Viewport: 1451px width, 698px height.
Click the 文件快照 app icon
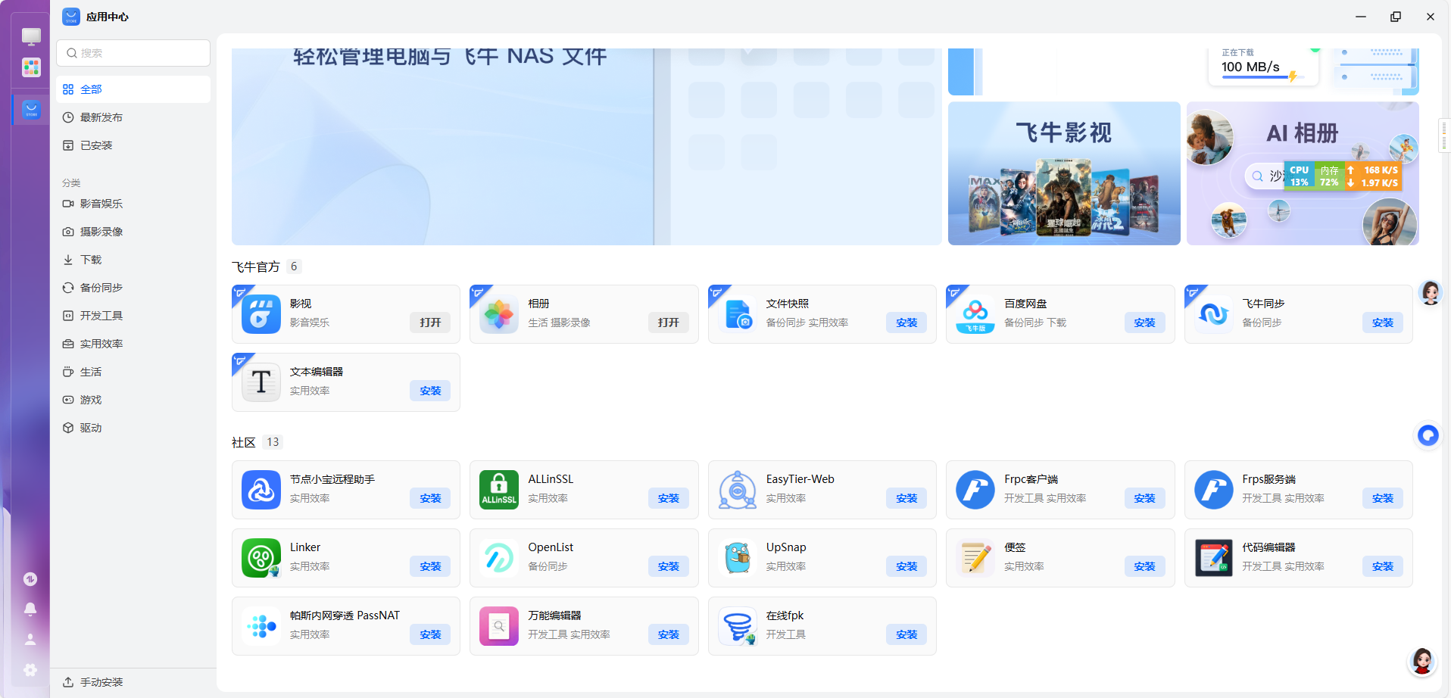pos(737,315)
